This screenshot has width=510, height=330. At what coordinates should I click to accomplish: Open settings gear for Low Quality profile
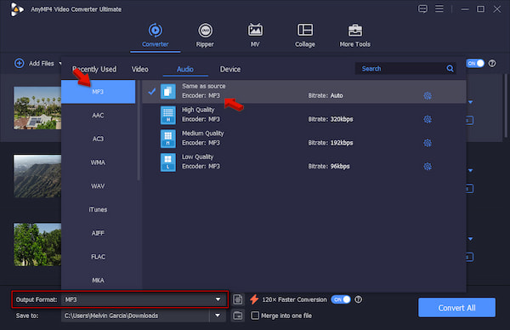428,167
